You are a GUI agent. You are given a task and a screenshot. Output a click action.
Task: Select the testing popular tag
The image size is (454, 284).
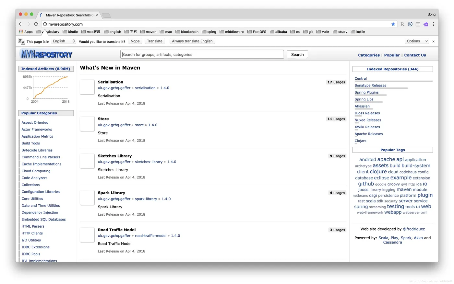click(396, 206)
